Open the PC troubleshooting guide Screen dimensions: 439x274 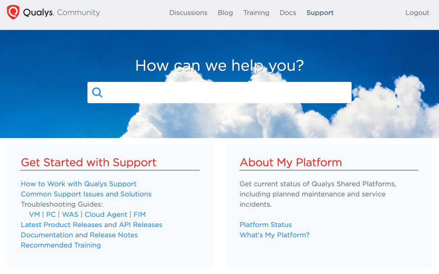(x=50, y=215)
